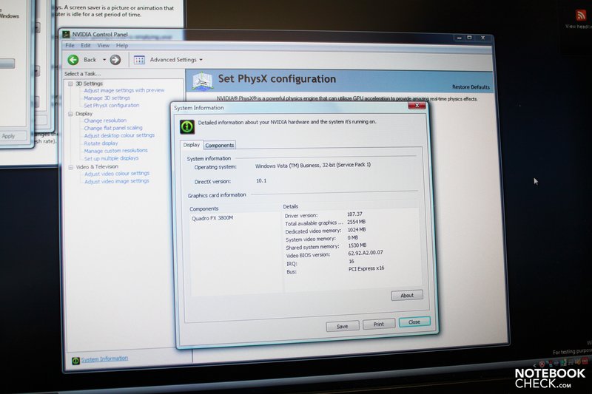Image resolution: width=592 pixels, height=394 pixels.
Task: Click the Advanced Settings grid icon
Action: tap(139, 60)
